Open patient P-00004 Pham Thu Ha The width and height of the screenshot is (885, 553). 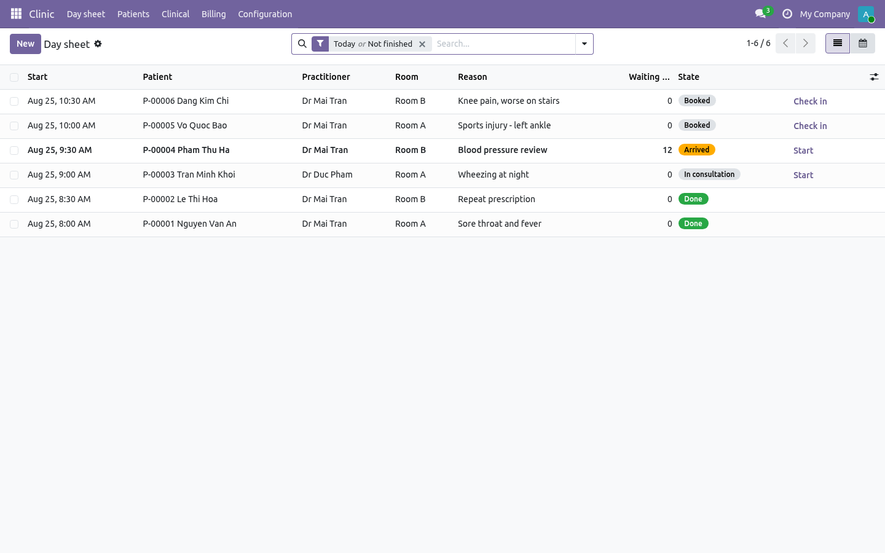point(186,150)
